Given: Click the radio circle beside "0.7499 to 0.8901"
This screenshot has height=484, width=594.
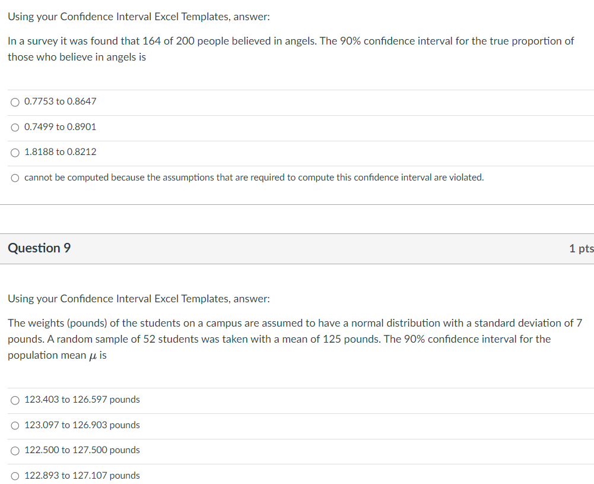Looking at the screenshot, I should 14,127.
